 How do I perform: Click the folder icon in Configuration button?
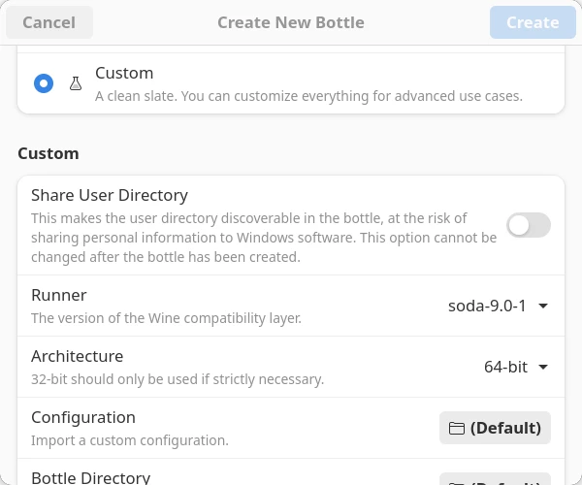coord(456,428)
